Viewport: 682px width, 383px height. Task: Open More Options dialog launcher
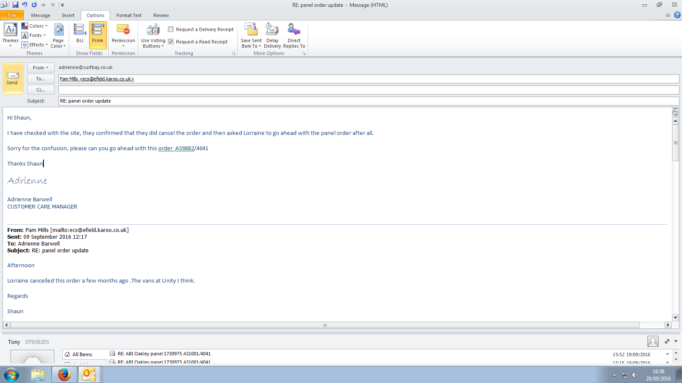[304, 54]
